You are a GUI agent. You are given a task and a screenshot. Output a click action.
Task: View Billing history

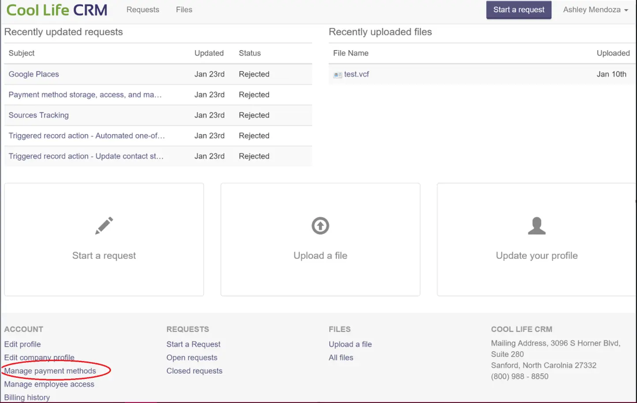click(27, 397)
